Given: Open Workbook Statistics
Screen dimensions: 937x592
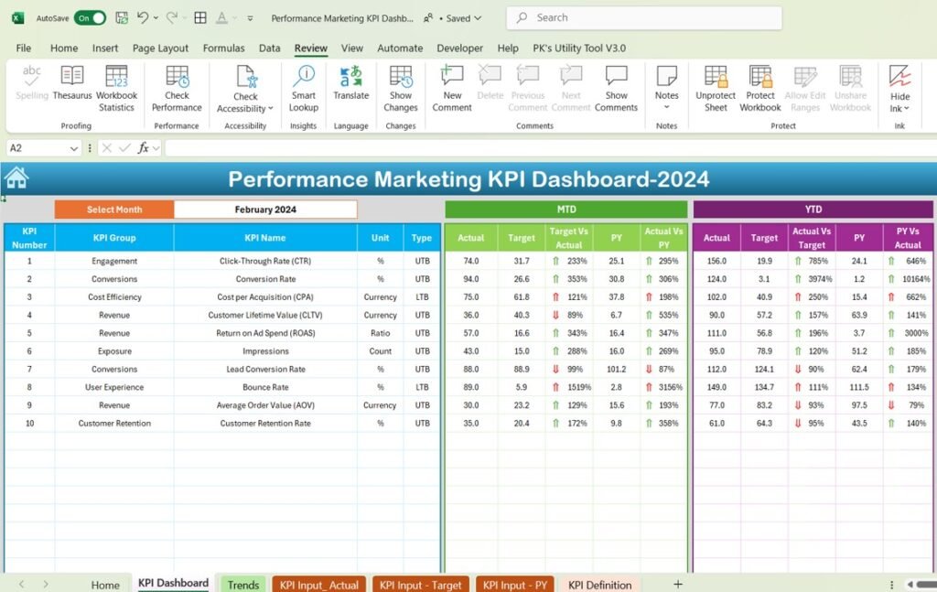Looking at the screenshot, I should click(116, 89).
